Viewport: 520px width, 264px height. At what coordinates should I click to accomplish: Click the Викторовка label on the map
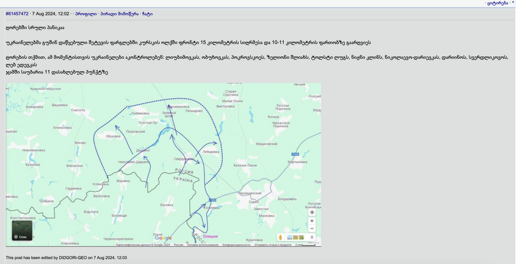click(x=225, y=106)
